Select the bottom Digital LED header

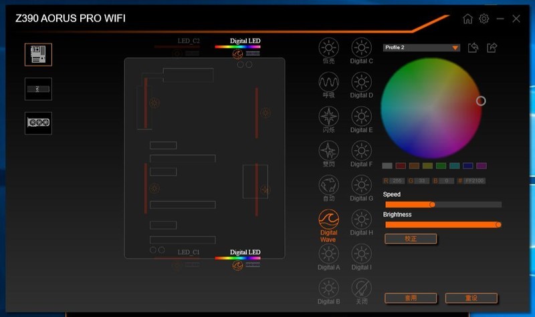tap(245, 252)
